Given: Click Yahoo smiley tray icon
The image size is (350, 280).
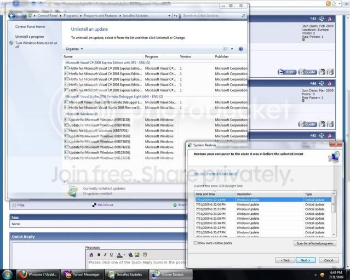Looking at the screenshot, I should tap(322, 275).
